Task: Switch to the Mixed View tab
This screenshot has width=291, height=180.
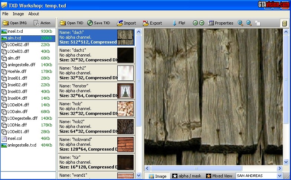Action: click(x=219, y=176)
